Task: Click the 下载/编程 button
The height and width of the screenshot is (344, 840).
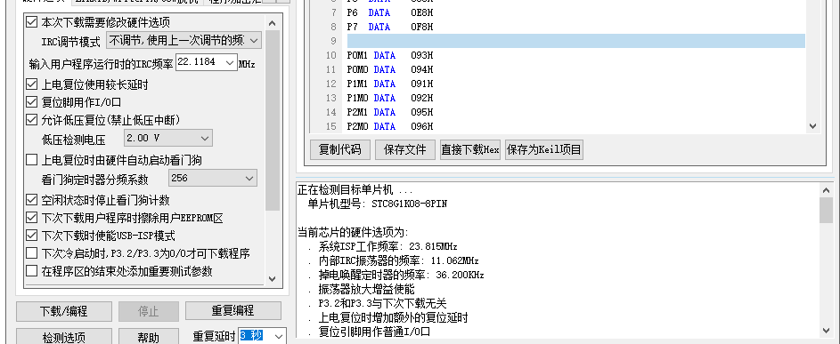Action: tap(64, 311)
